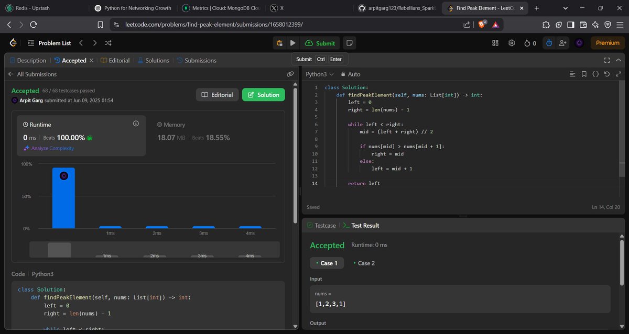Click the runtime range selector thumb
The height and width of the screenshot is (334, 629).
point(59,250)
